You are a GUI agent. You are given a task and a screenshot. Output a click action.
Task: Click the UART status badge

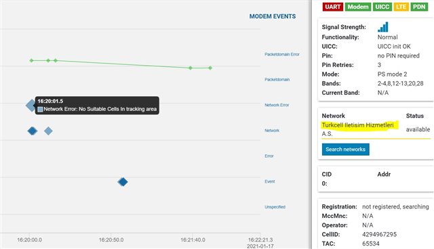[333, 7]
